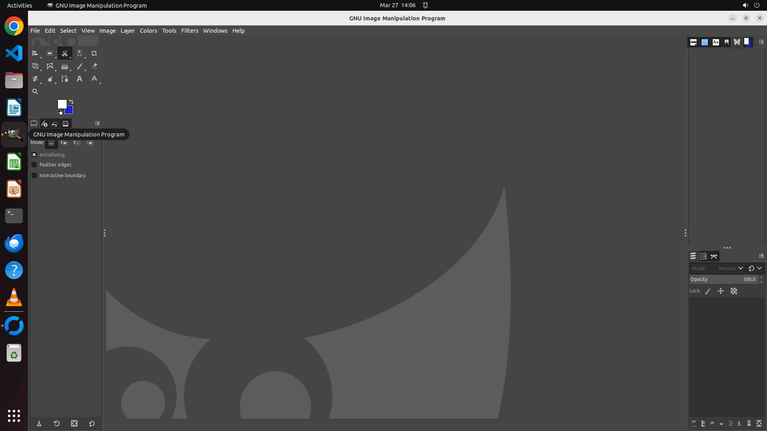Open the Undo History tab
Viewport: 767px width, 431px height.
(55, 124)
